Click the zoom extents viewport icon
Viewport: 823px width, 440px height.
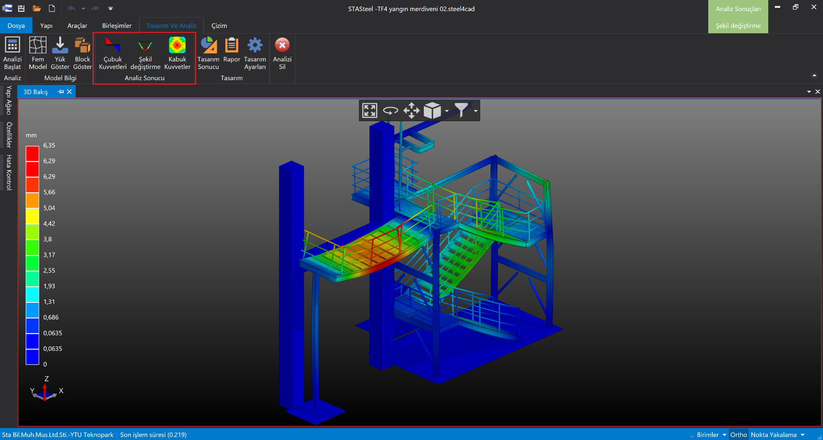click(x=370, y=111)
